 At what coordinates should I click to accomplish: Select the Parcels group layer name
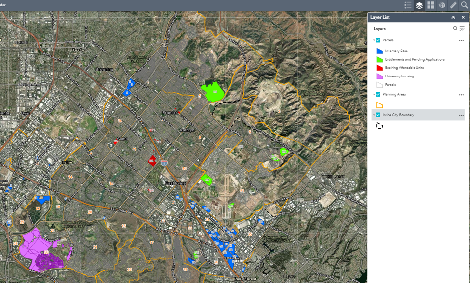pyautogui.click(x=388, y=40)
